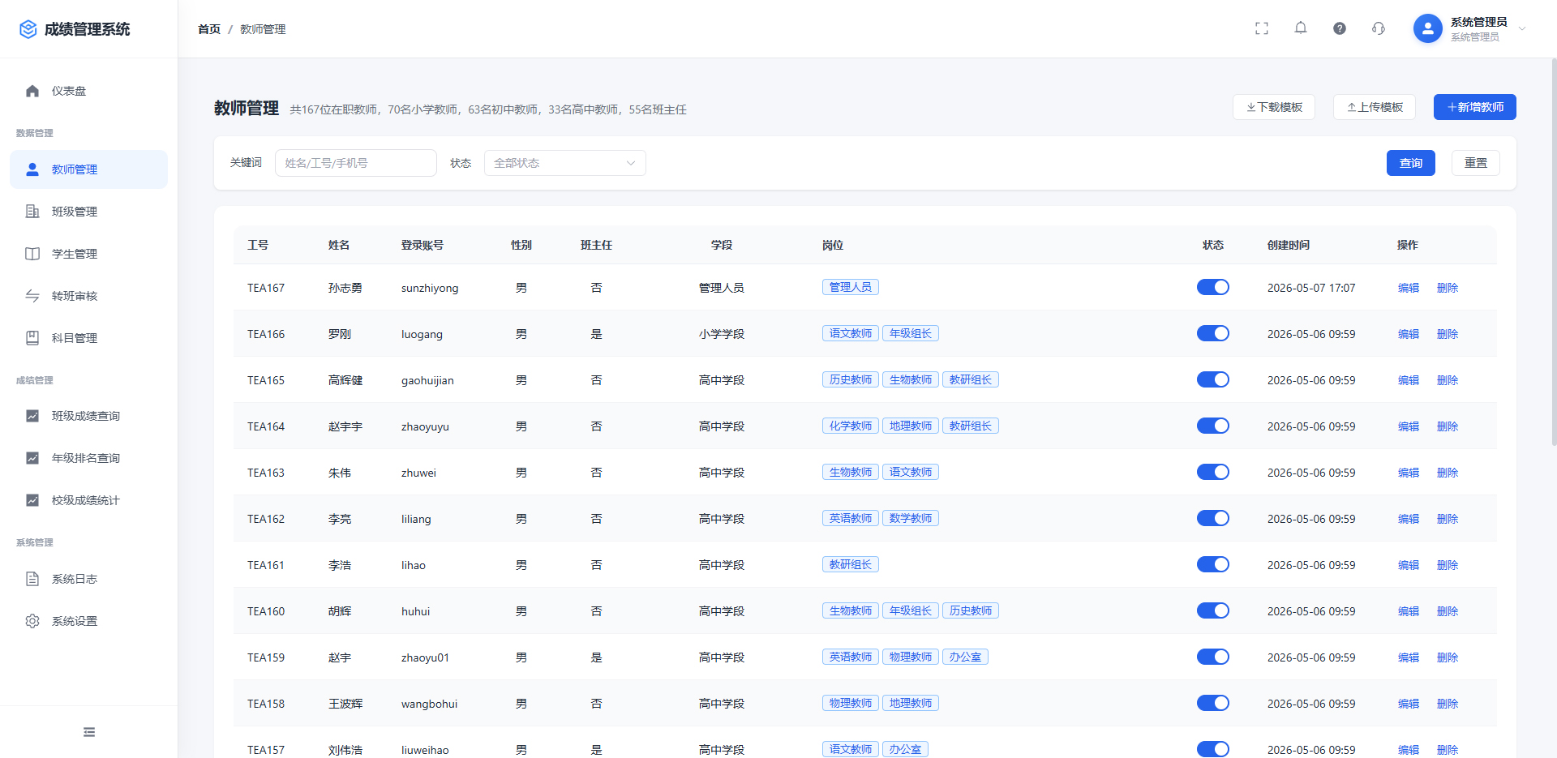This screenshot has width=1557, height=758.
Task: Click login account sunzhiyong
Action: click(x=430, y=288)
